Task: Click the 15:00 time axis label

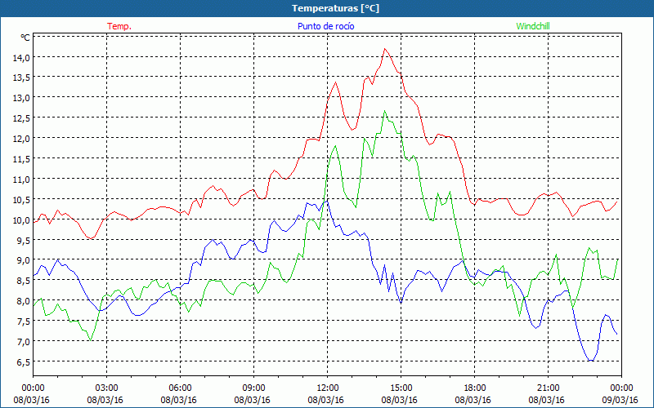Action: pos(401,388)
